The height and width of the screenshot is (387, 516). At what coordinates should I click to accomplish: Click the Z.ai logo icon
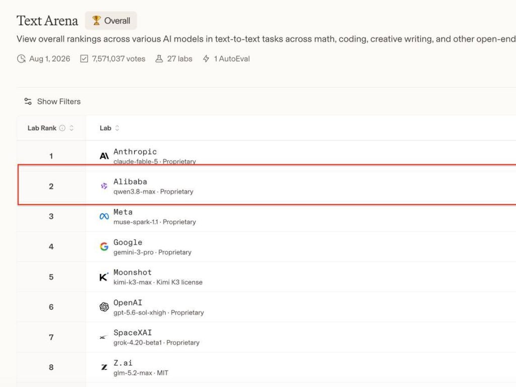point(104,367)
